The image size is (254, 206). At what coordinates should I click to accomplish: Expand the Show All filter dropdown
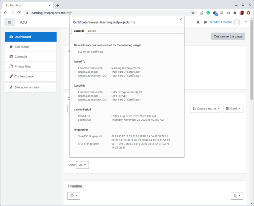(82, 165)
